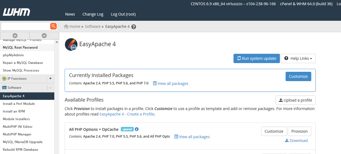Click the expand-all down arrow in sidebar
Image resolution: width=341 pixels, height=154 pixels.
click(x=44, y=35)
